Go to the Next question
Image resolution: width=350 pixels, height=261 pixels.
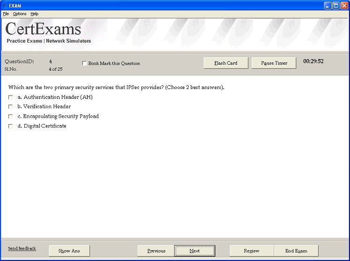click(195, 251)
